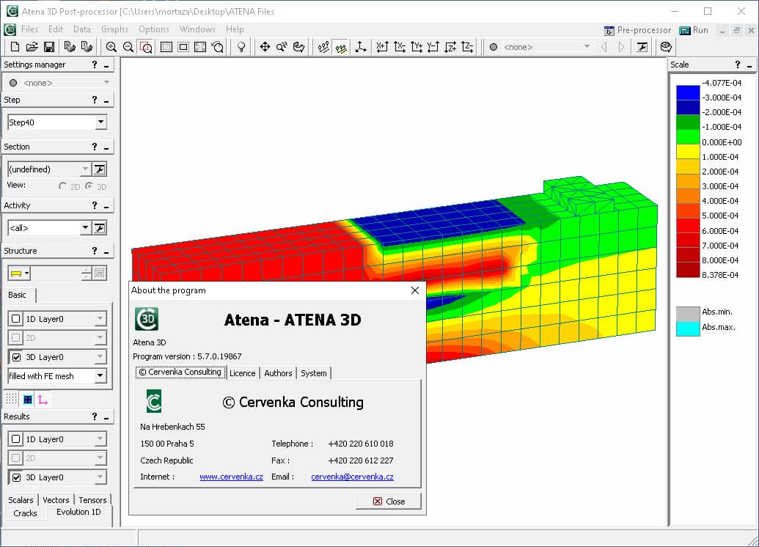The width and height of the screenshot is (759, 547).
Task: Open the 'filled with FE mesh' dropdown
Action: tap(99, 375)
